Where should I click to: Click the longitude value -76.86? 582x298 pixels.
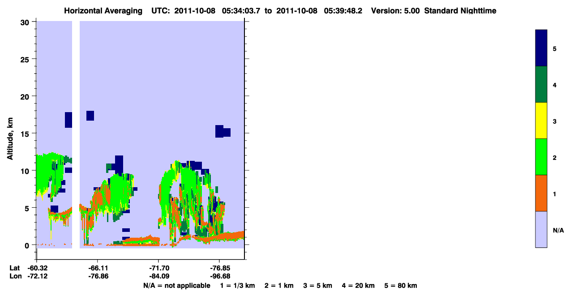(x=98, y=276)
